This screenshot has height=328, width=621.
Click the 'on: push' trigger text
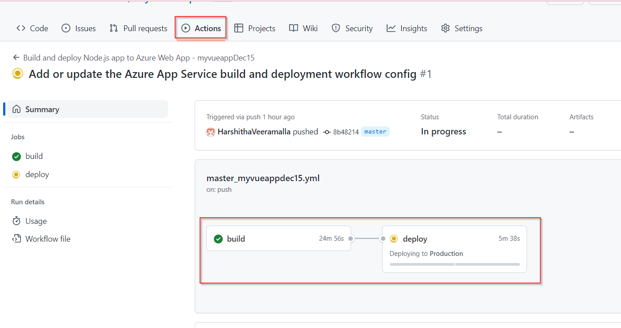click(219, 190)
